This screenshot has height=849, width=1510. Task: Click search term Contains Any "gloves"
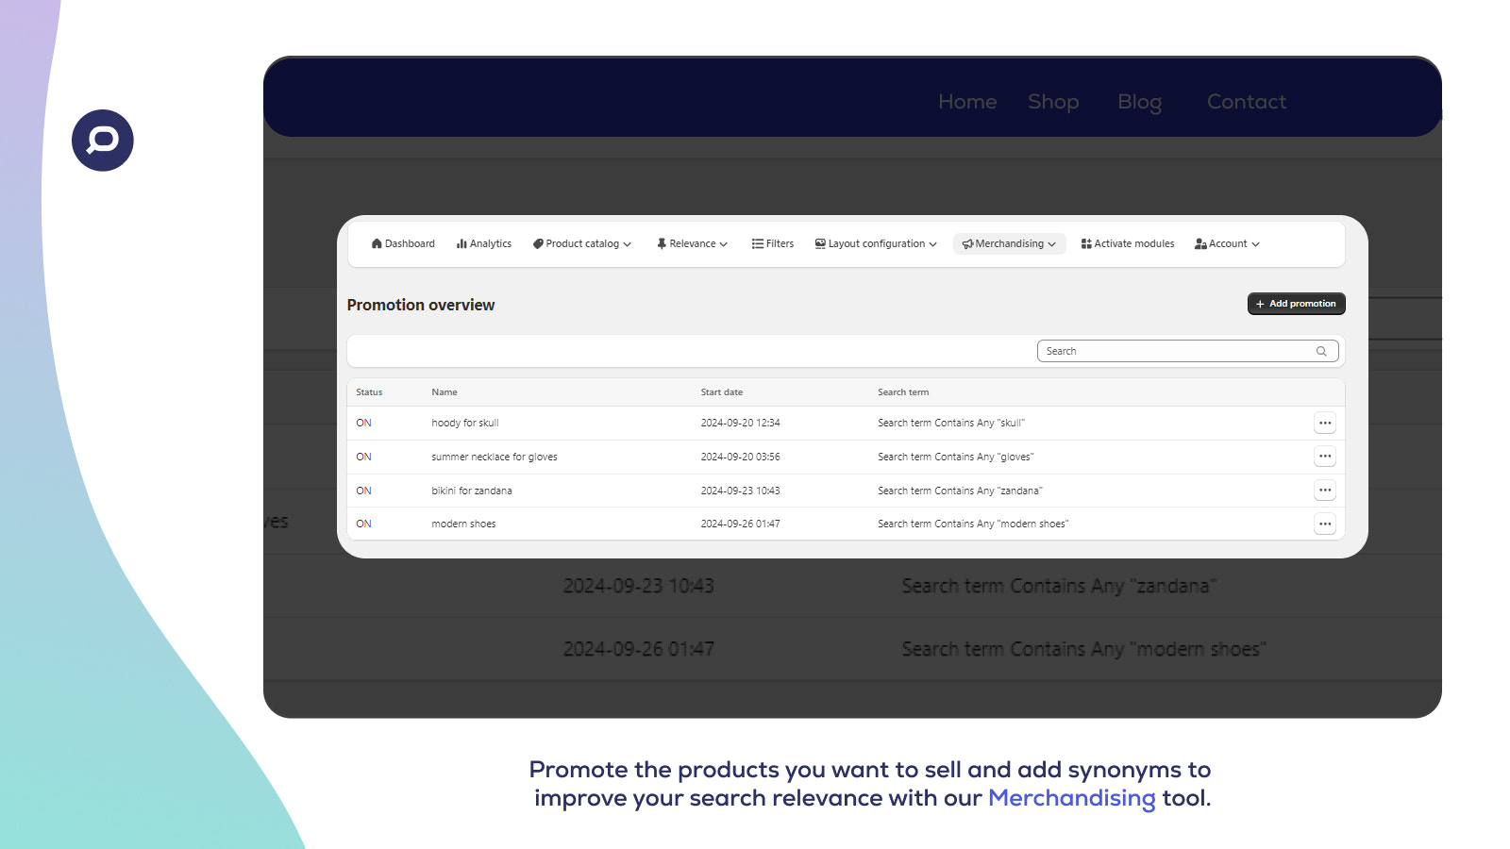(x=956, y=457)
